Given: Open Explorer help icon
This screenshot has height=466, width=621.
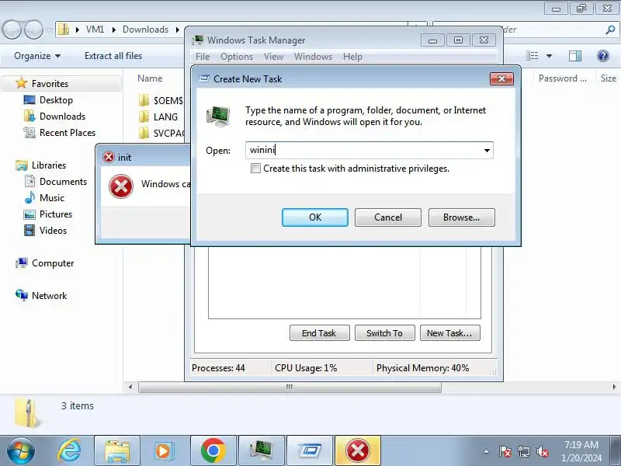Looking at the screenshot, I should coord(603,56).
